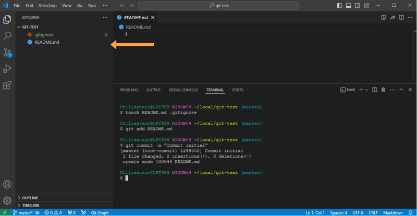Split the bash terminal
Image resolution: width=417 pixels, height=216 pixels.
point(375,90)
